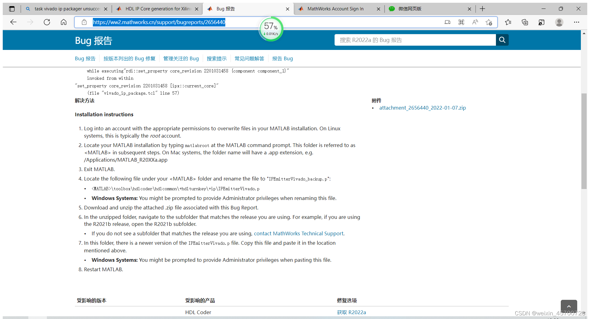Add this page to favorites via star icon

tap(489, 22)
